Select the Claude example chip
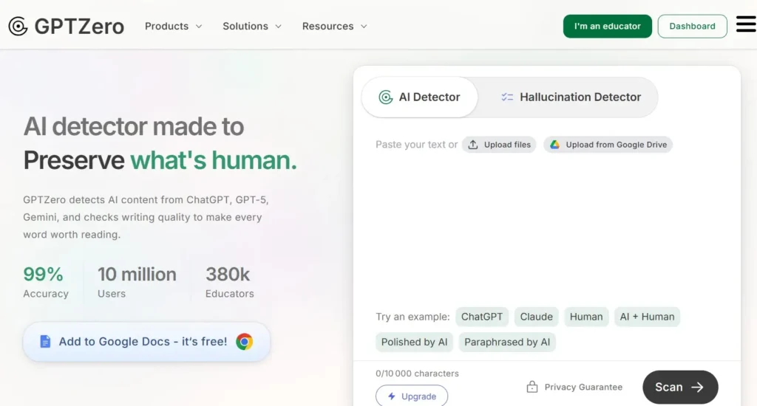This screenshot has width=757, height=406. (x=536, y=317)
